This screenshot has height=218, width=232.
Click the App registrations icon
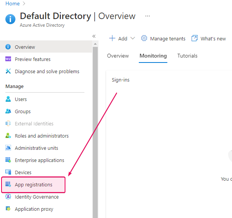8,184
